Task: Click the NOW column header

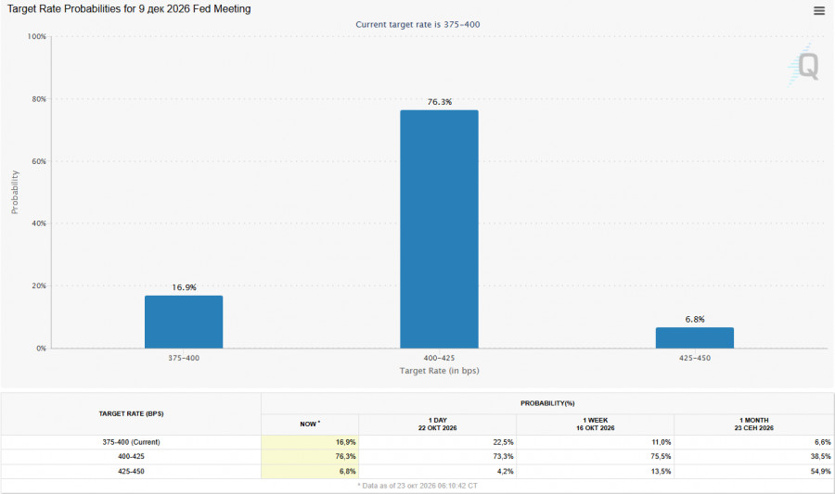Action: tap(310, 424)
